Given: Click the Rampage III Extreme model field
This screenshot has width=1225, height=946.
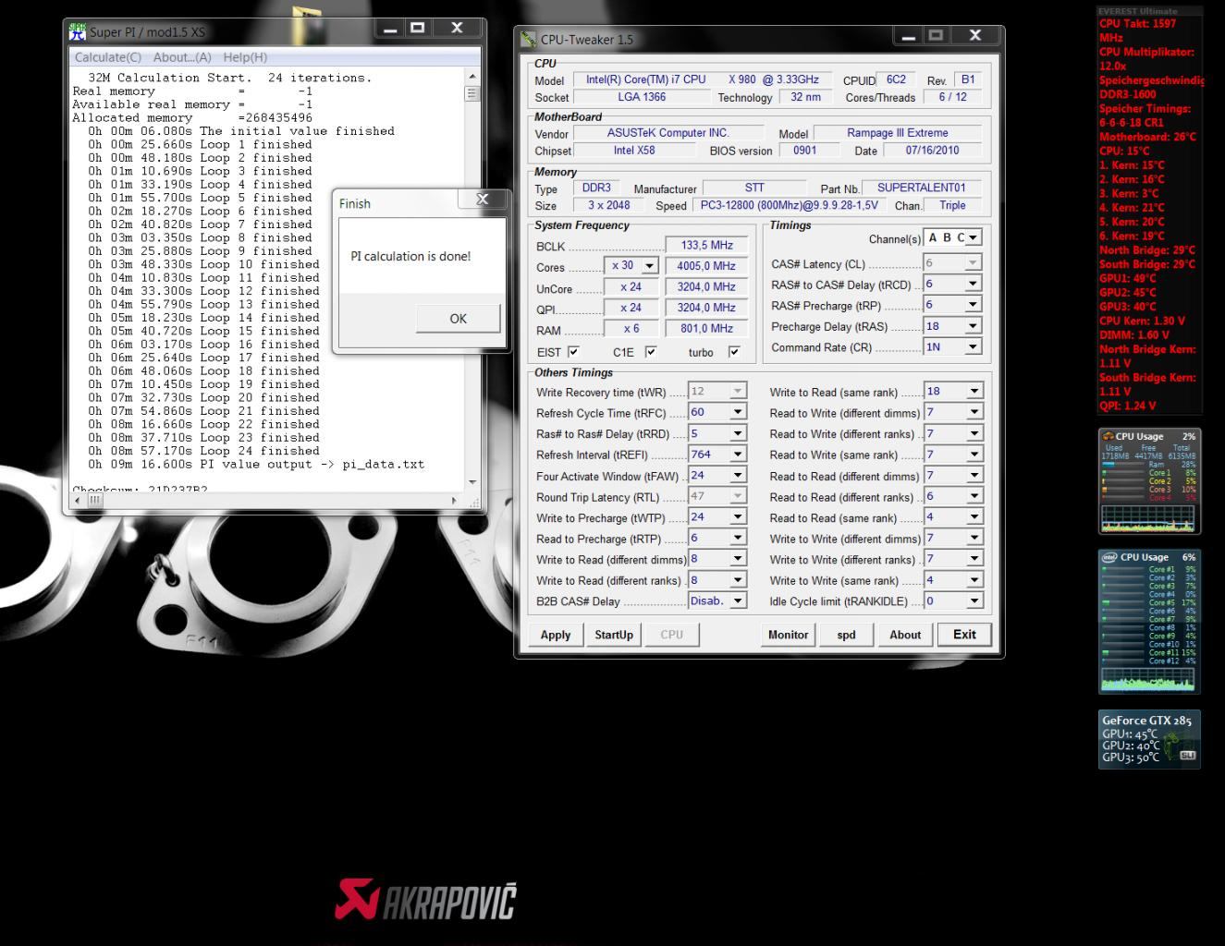Looking at the screenshot, I should point(898,133).
